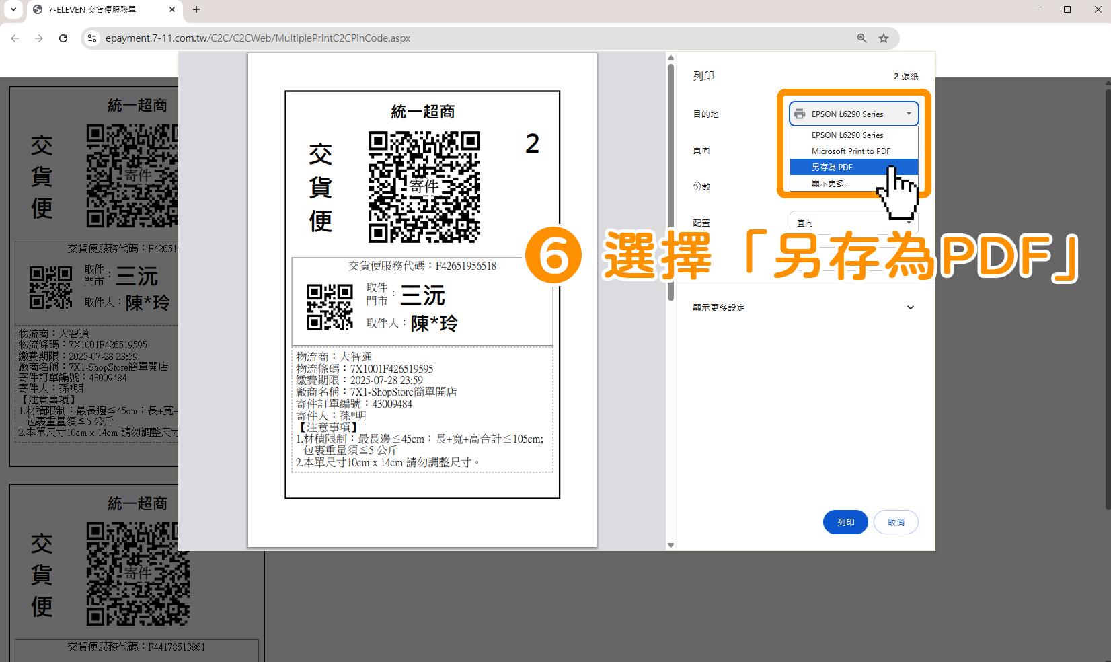Pick EPSON L6290 Series from dropdown list
Viewport: 1111px width, 662px height.
tap(853, 135)
